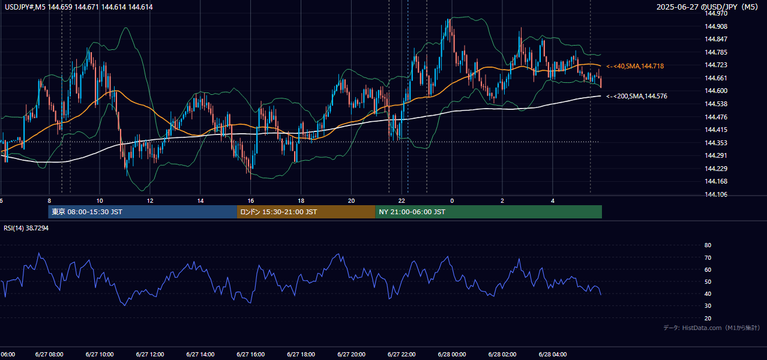767x360 pixels.
Task: Click RSI scale level 60
Action: tap(708, 269)
